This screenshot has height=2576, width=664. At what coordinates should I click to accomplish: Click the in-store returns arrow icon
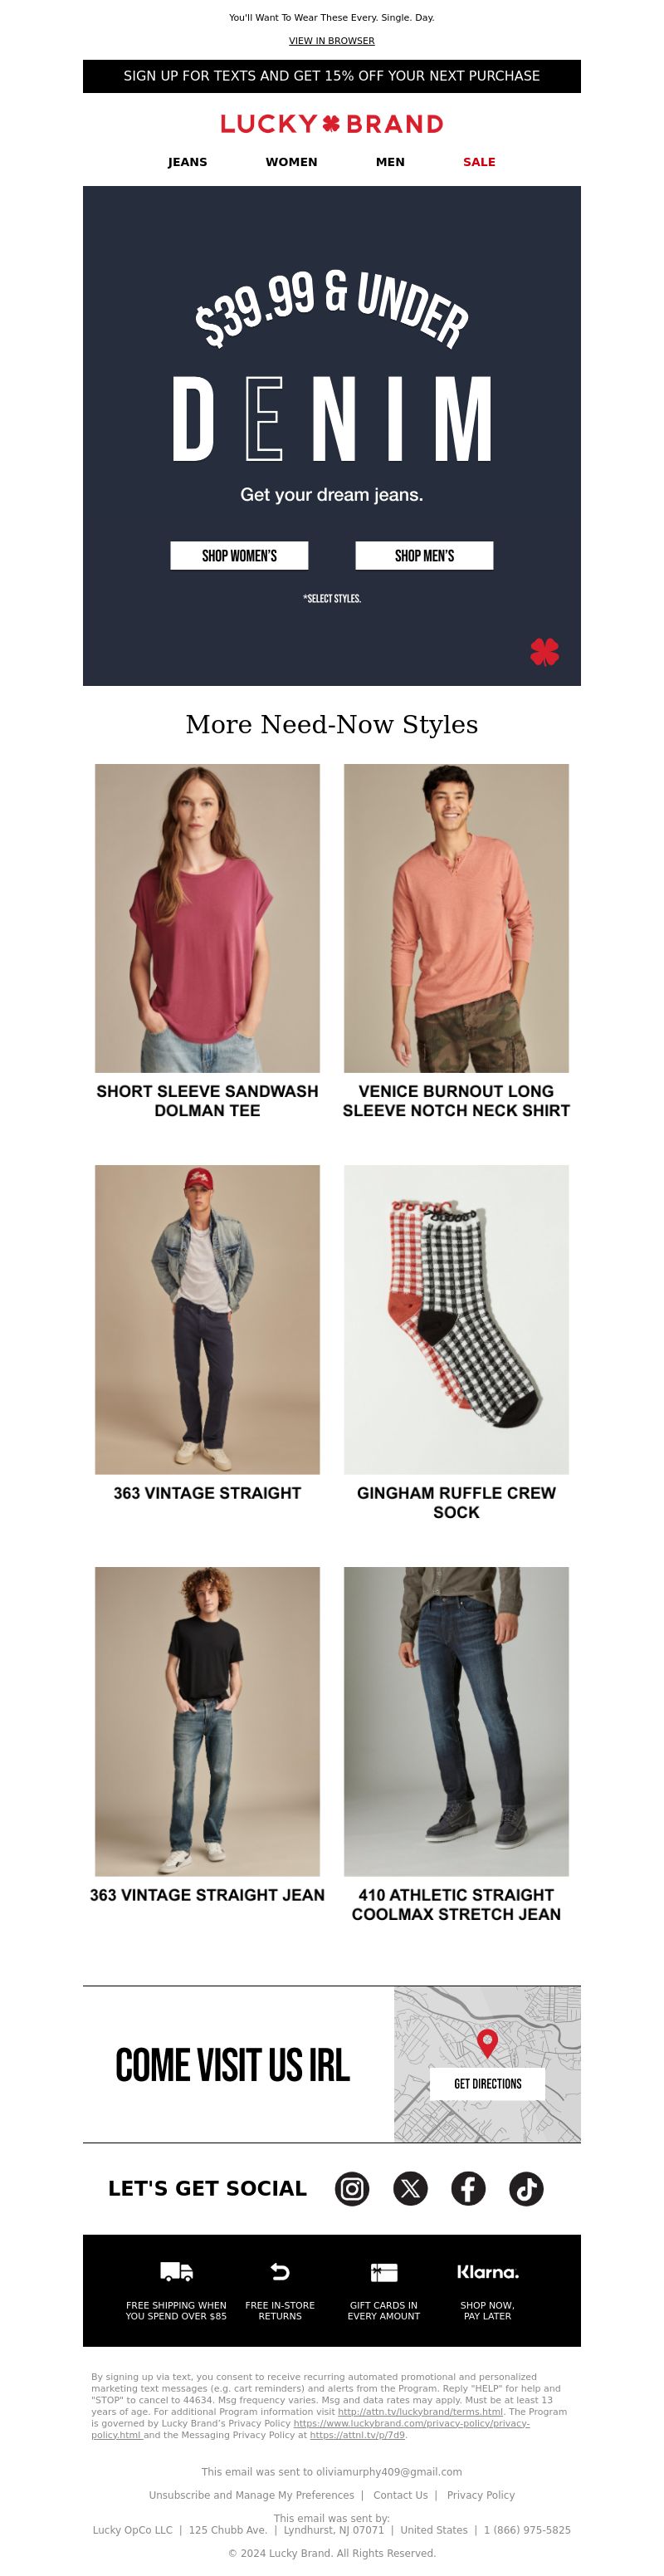(x=280, y=2272)
